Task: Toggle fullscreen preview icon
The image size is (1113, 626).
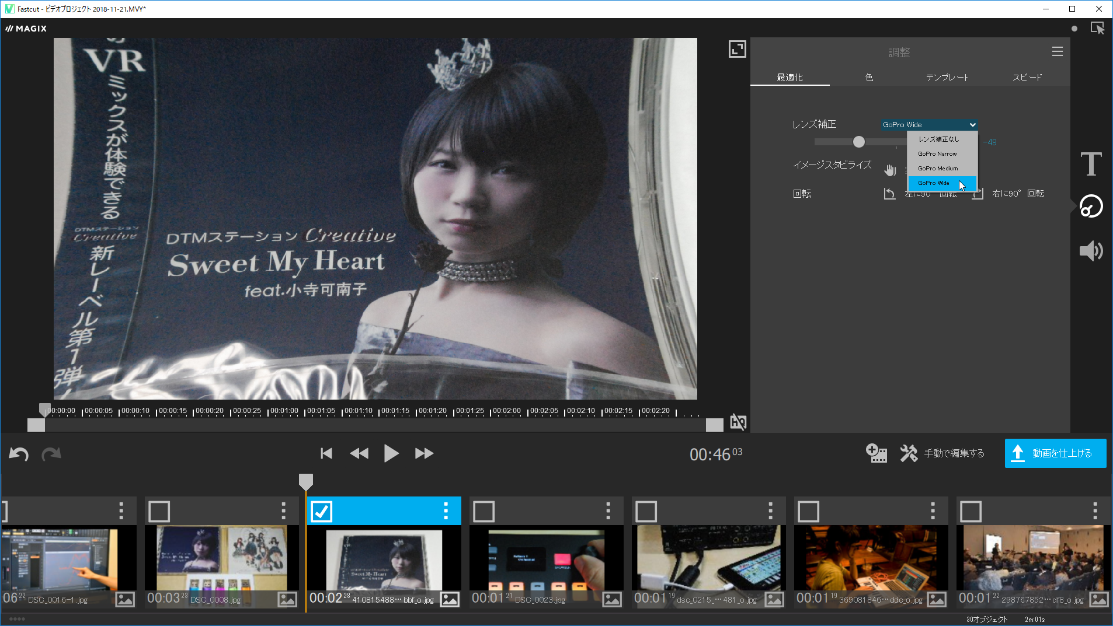Action: pos(737,49)
